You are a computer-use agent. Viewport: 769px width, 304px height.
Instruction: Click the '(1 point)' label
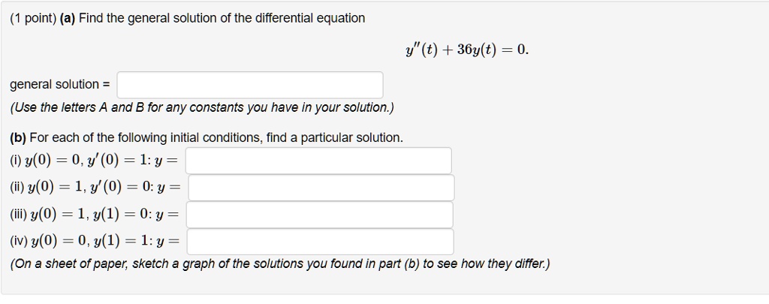33,19
